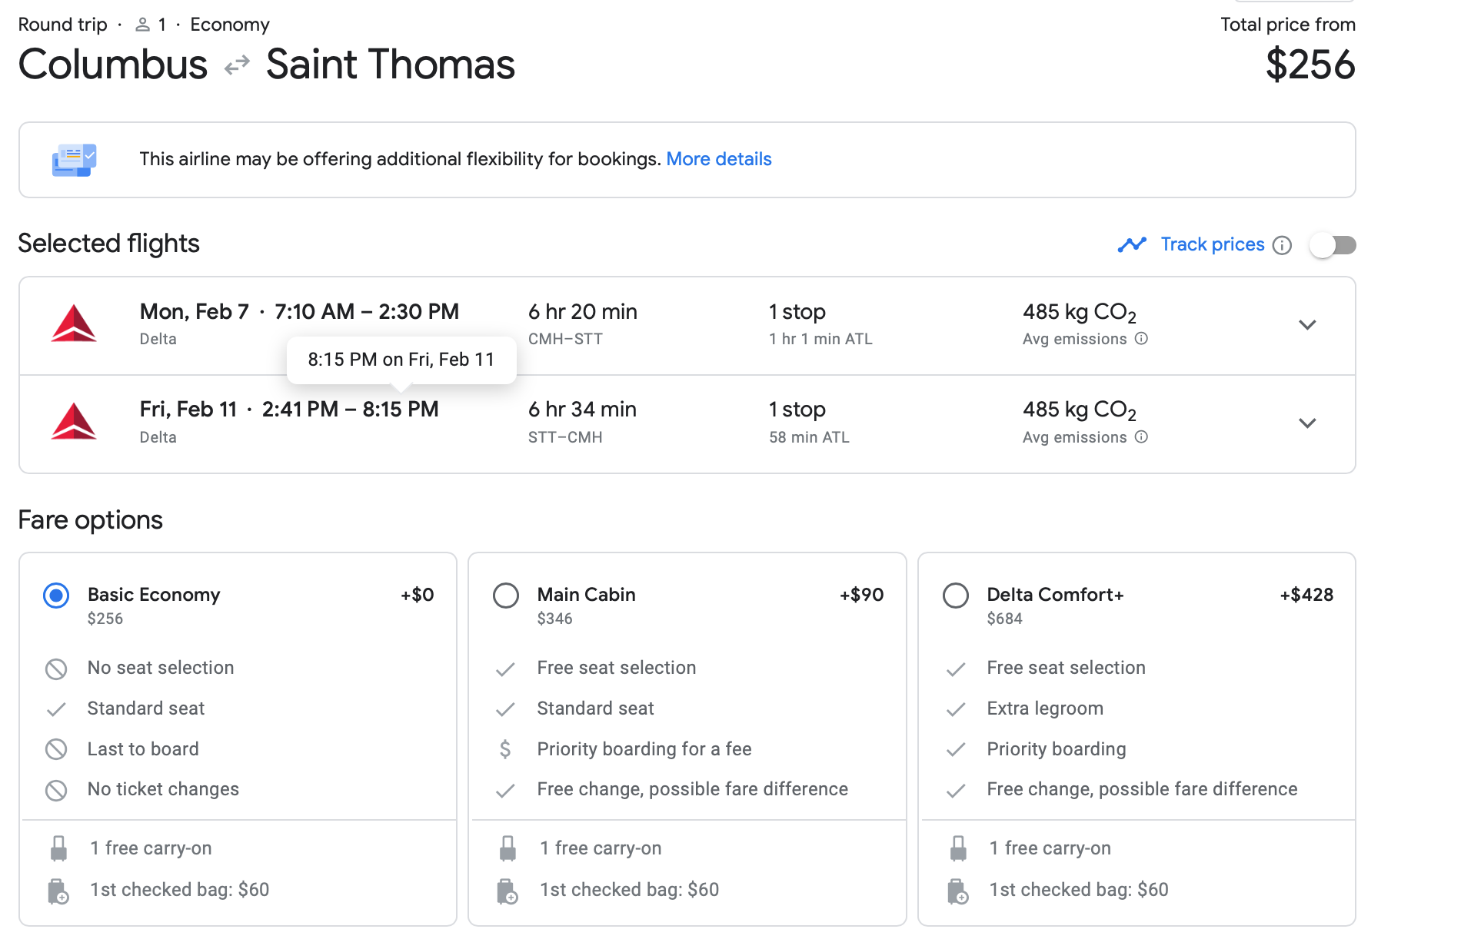The width and height of the screenshot is (1461, 939).
Task: Click the 58 min ATL layover
Action: click(809, 437)
